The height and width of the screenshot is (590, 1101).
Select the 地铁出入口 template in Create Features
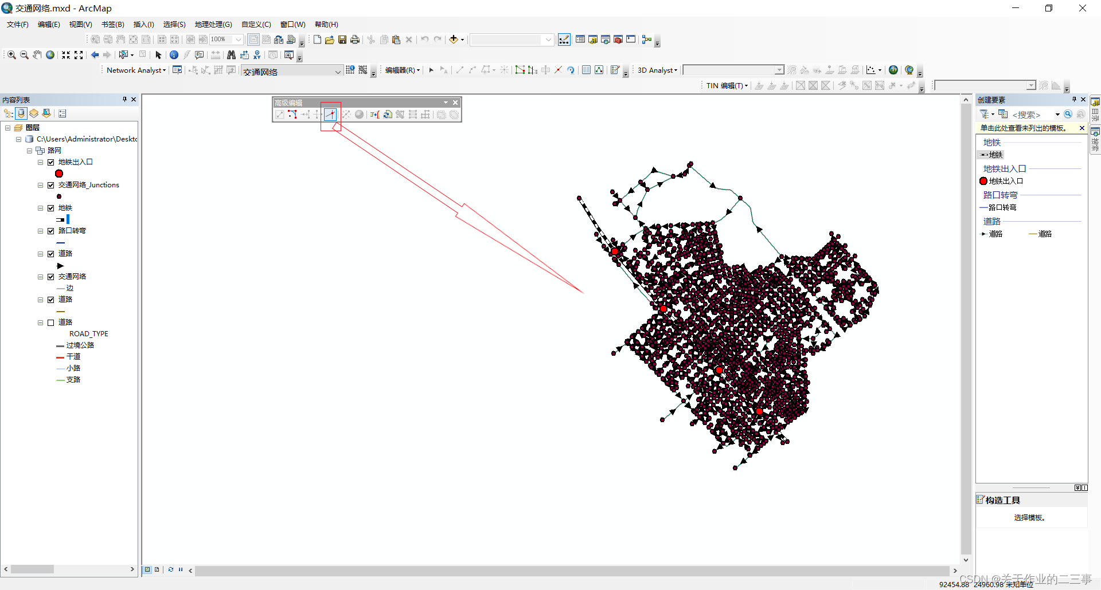(x=1002, y=181)
